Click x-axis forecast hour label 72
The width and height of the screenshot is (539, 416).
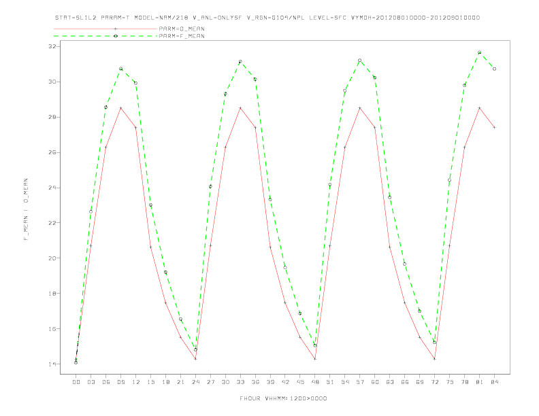pyautogui.click(x=434, y=382)
